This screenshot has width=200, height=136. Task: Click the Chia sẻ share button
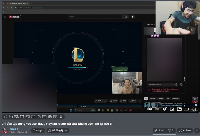coord(185,130)
